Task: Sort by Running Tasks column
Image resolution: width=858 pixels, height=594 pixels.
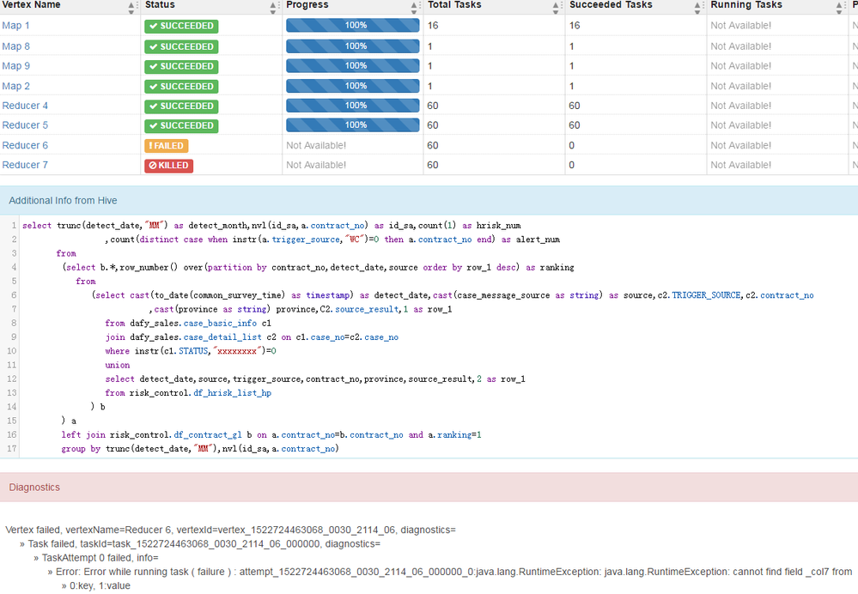Action: [840, 7]
